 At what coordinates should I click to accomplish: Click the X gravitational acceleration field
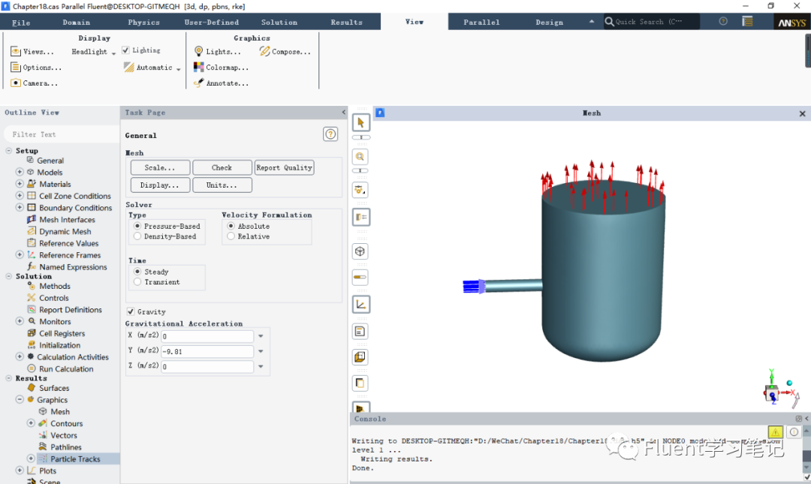207,336
